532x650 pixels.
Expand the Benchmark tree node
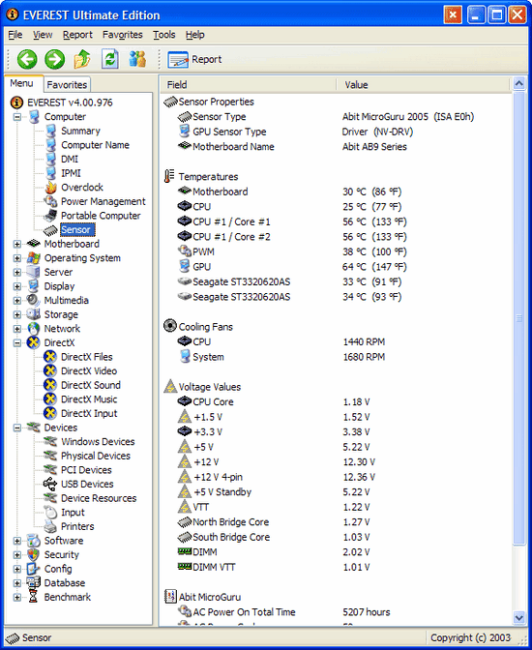[x=17, y=598]
